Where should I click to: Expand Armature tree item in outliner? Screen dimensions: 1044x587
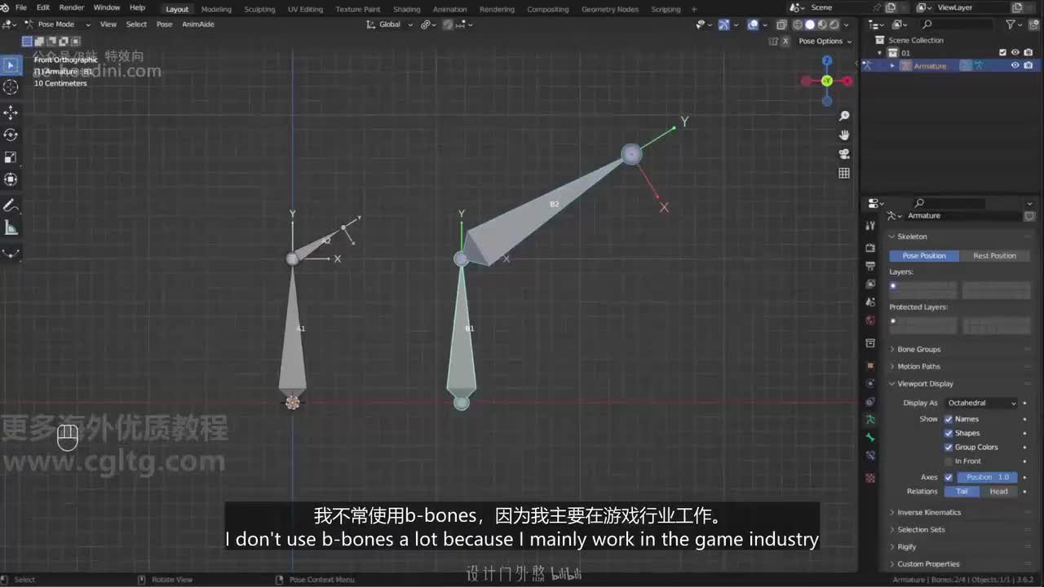tap(892, 65)
